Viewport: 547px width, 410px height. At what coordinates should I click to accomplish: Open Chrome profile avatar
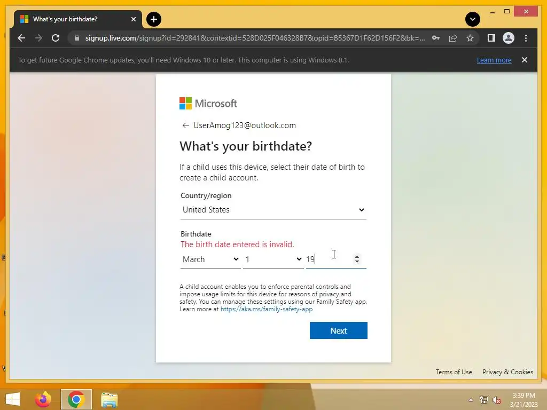(x=509, y=38)
